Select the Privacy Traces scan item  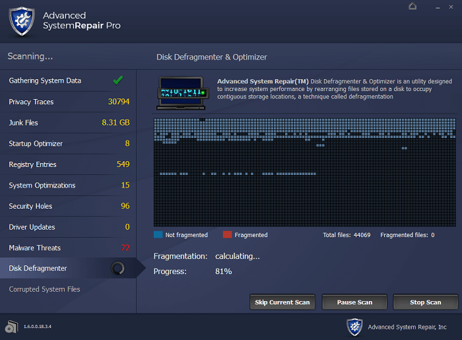pos(68,102)
